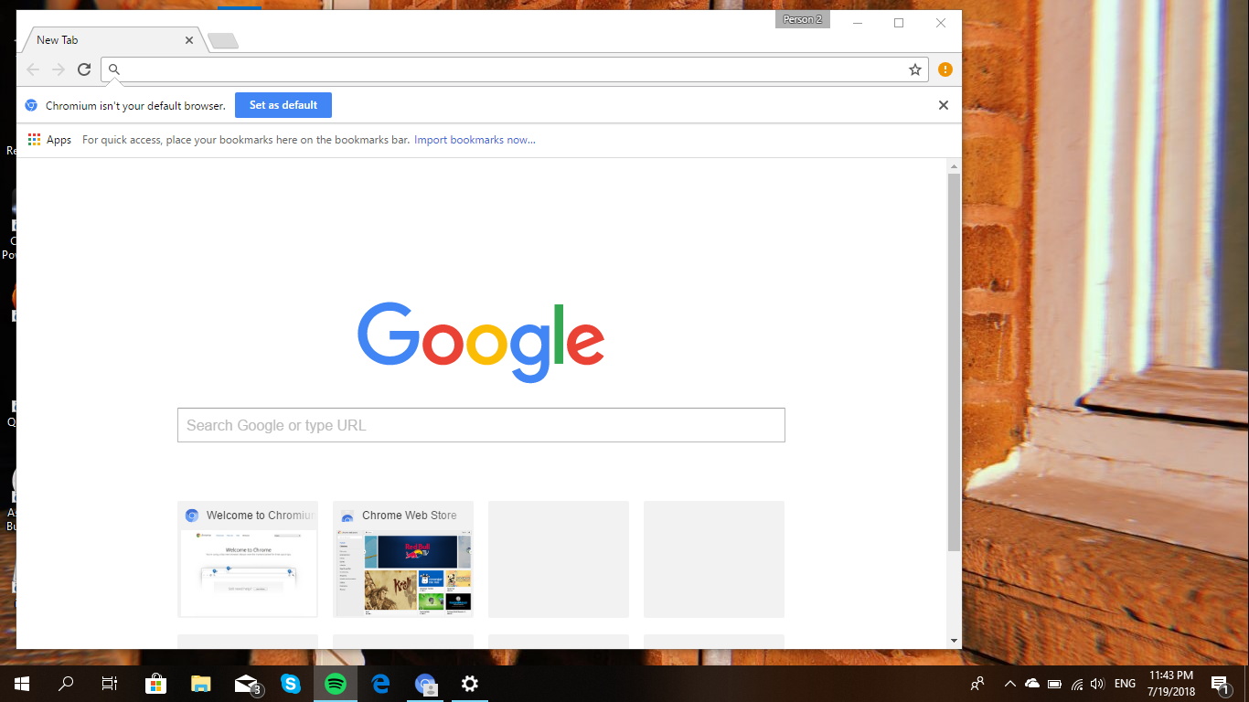
Task: Open File Explorer from the taskbar
Action: (200, 683)
